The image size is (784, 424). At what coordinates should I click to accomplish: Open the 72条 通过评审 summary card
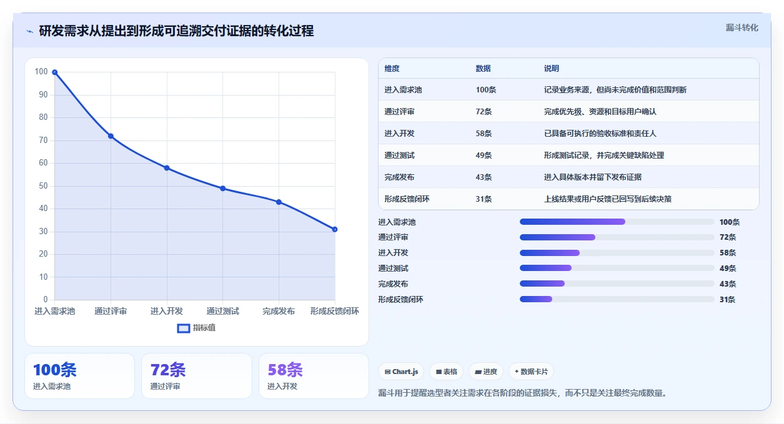197,376
